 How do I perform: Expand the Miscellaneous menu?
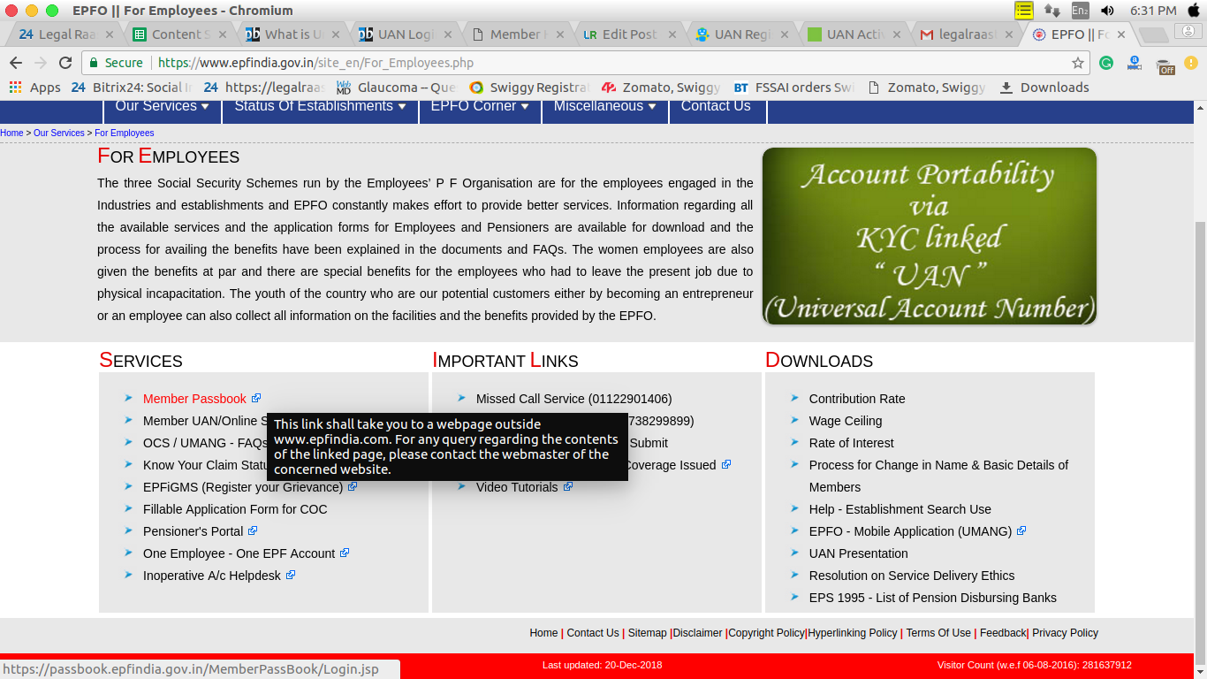(x=604, y=106)
